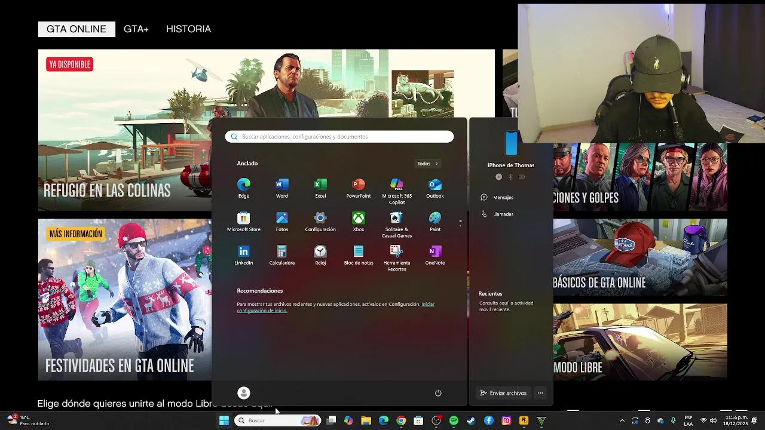Open Google Chrome from the taskbar

coord(401,420)
